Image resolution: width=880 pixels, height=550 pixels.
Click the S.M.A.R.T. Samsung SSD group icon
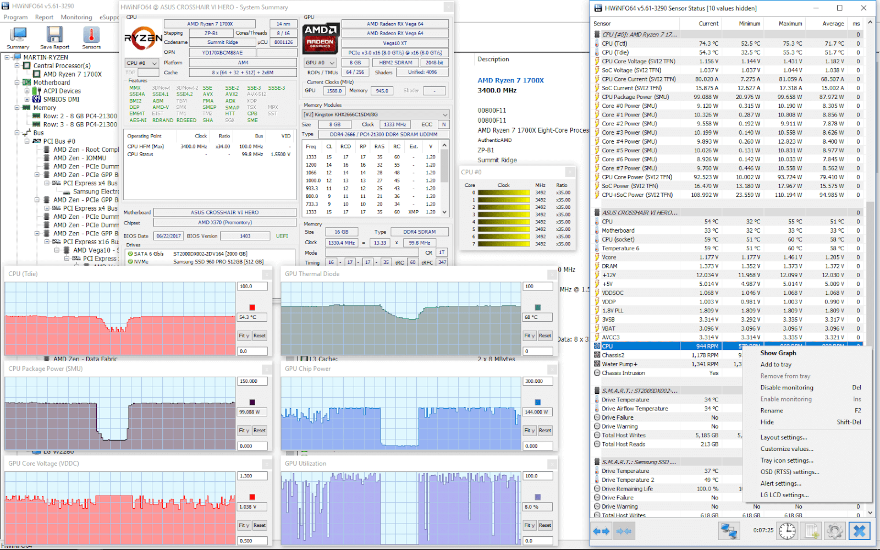(x=597, y=462)
